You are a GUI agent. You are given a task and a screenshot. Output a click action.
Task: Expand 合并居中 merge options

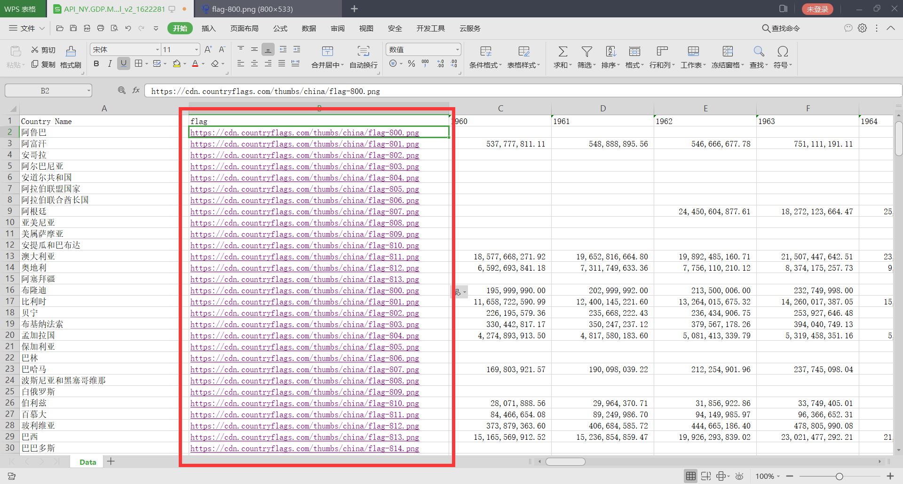tap(342, 65)
